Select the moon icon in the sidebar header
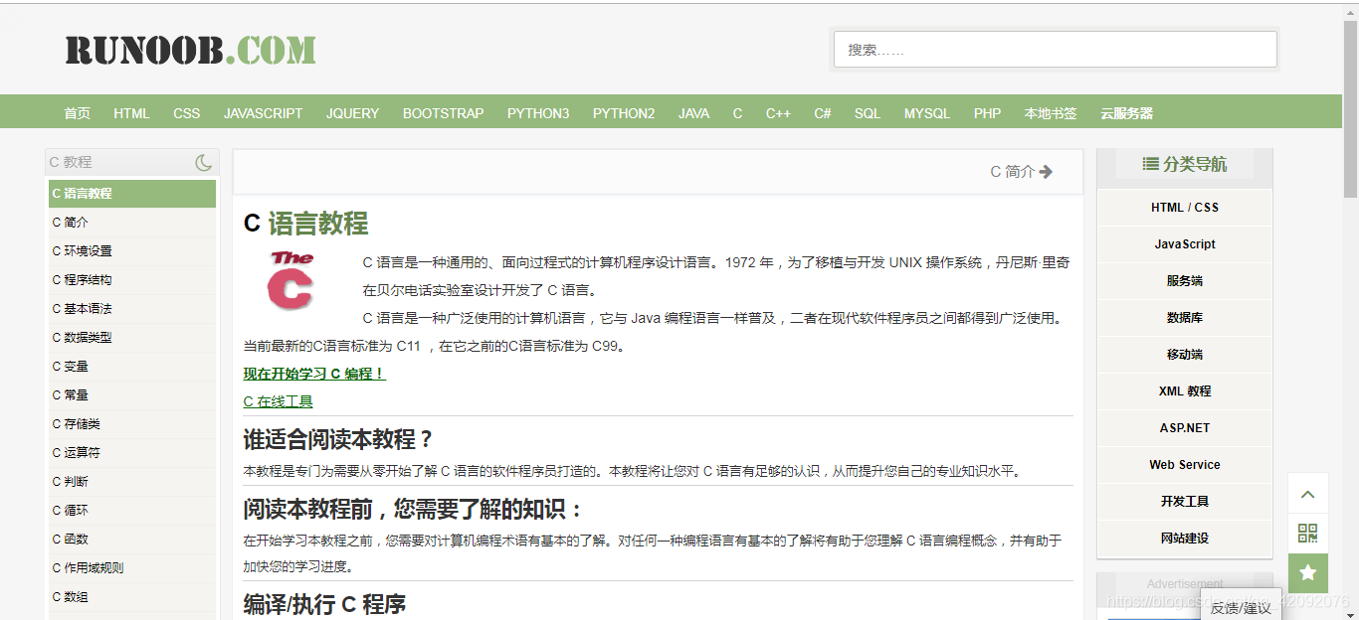 click(x=203, y=161)
